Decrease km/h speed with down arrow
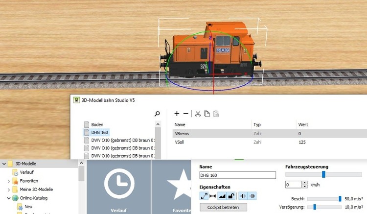 [304, 187]
